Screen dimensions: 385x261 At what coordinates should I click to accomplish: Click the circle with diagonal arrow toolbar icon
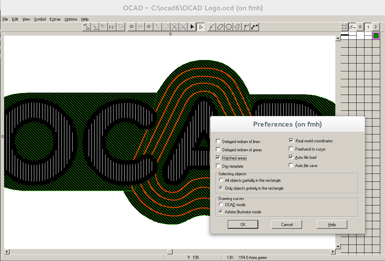103,27
